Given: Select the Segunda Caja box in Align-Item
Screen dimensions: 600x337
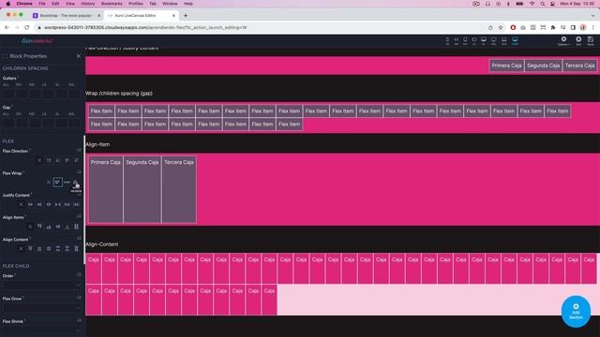Looking at the screenshot, I should click(x=142, y=189).
